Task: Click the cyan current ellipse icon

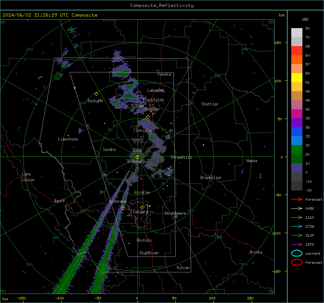Action: 297,253
